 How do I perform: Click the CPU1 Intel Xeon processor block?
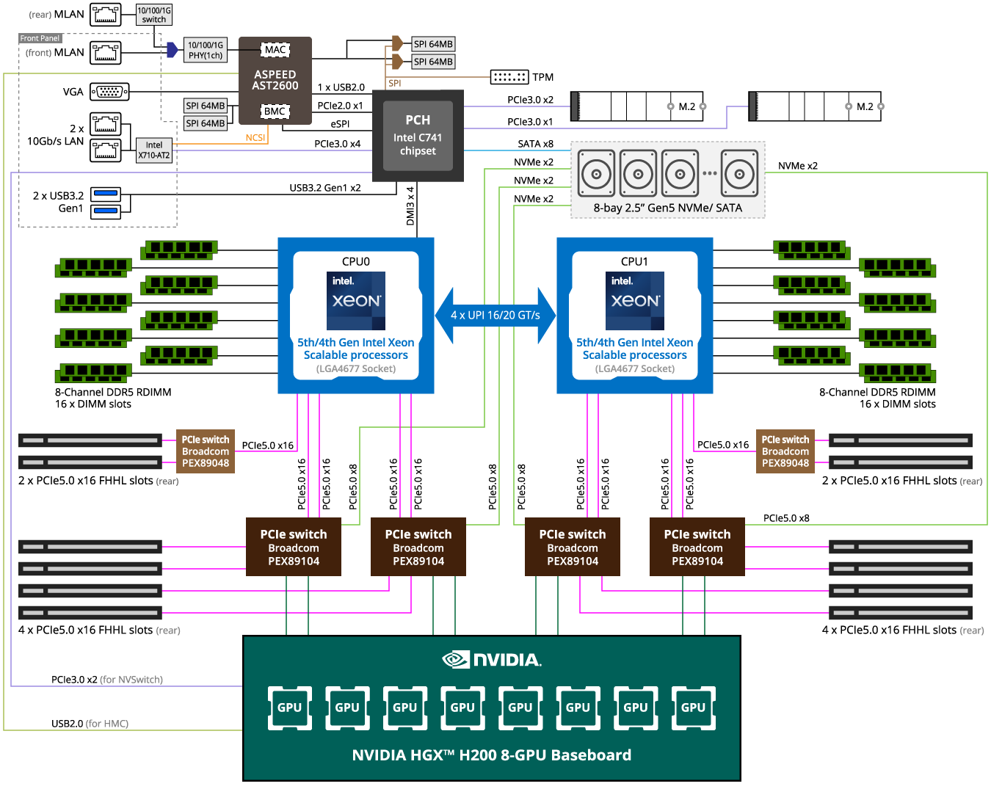click(635, 316)
